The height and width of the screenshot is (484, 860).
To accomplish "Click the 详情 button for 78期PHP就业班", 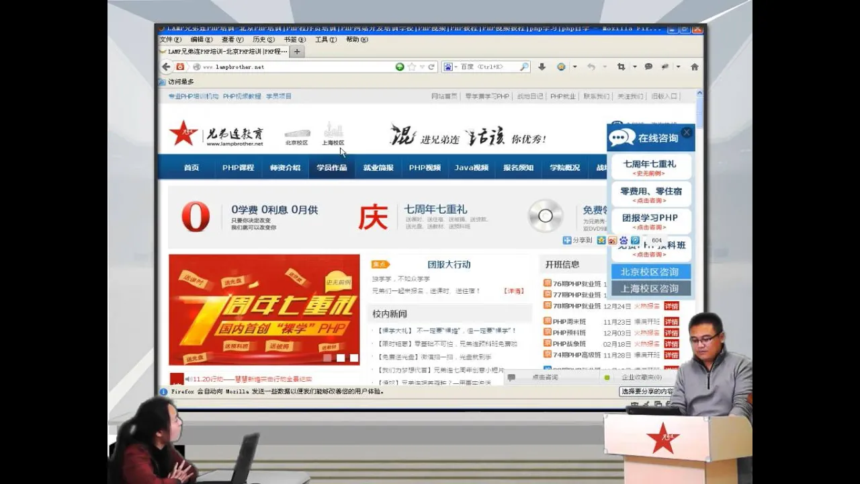I will pyautogui.click(x=671, y=306).
